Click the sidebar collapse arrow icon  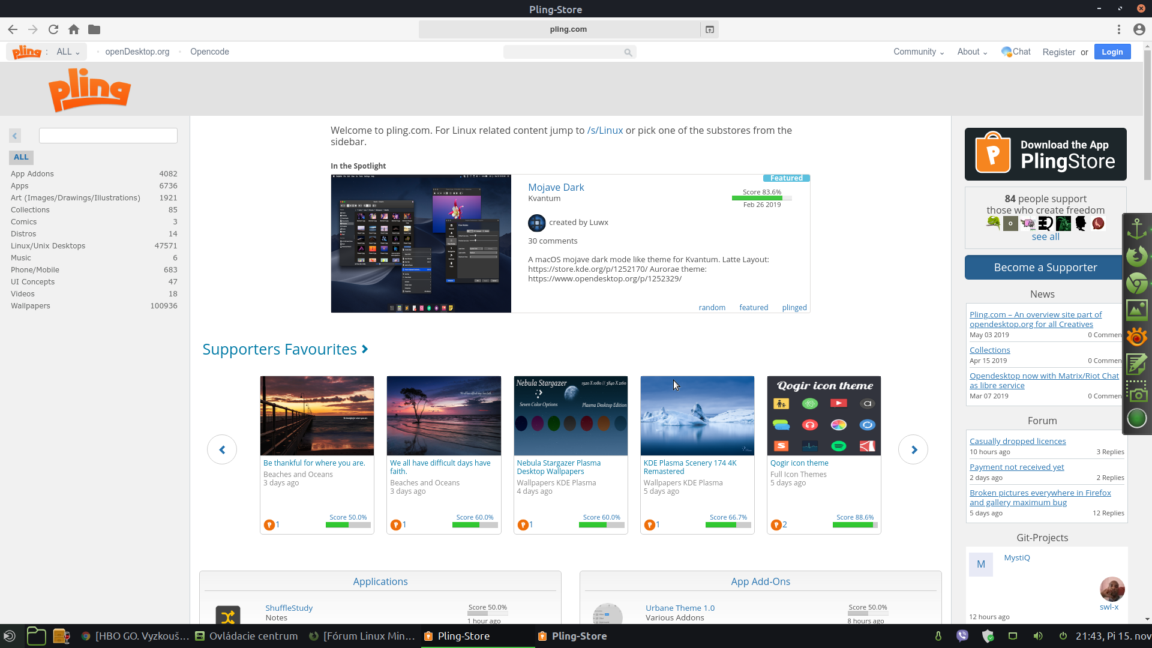pos(15,136)
